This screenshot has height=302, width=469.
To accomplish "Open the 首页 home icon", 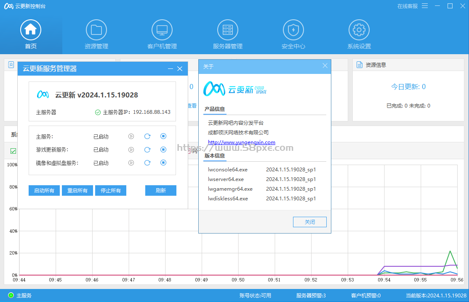I will 30,30.
